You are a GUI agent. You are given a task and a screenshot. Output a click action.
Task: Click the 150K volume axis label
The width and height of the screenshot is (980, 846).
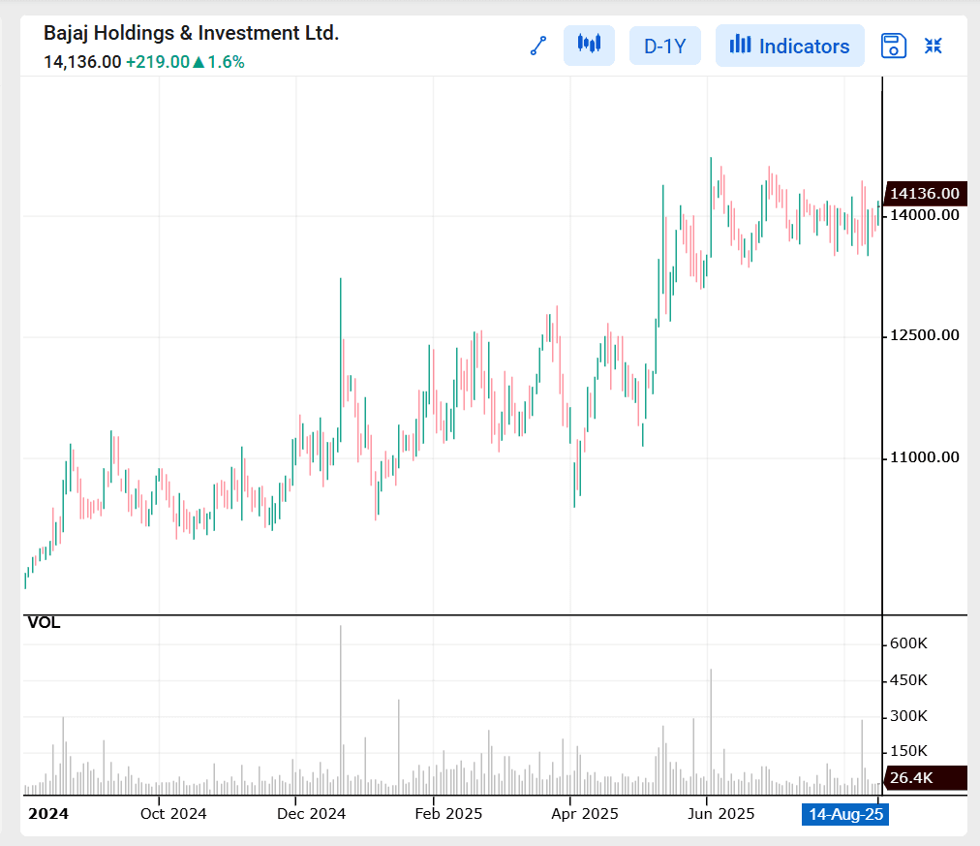(x=908, y=751)
